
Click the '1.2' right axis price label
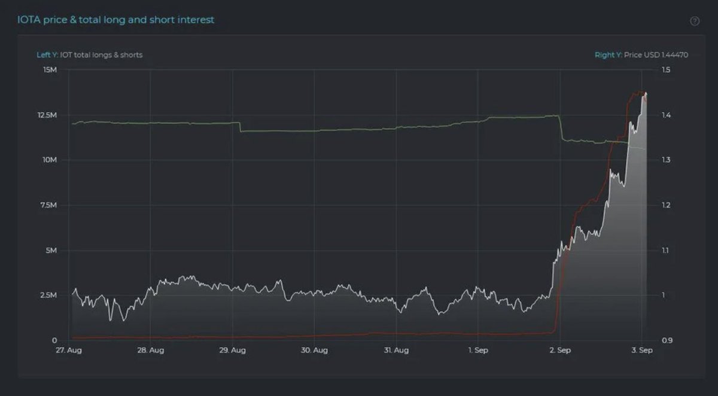[666, 205]
